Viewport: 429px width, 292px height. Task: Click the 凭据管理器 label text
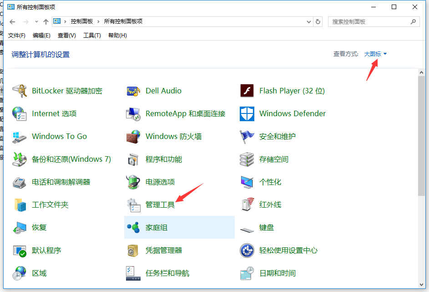pos(164,251)
